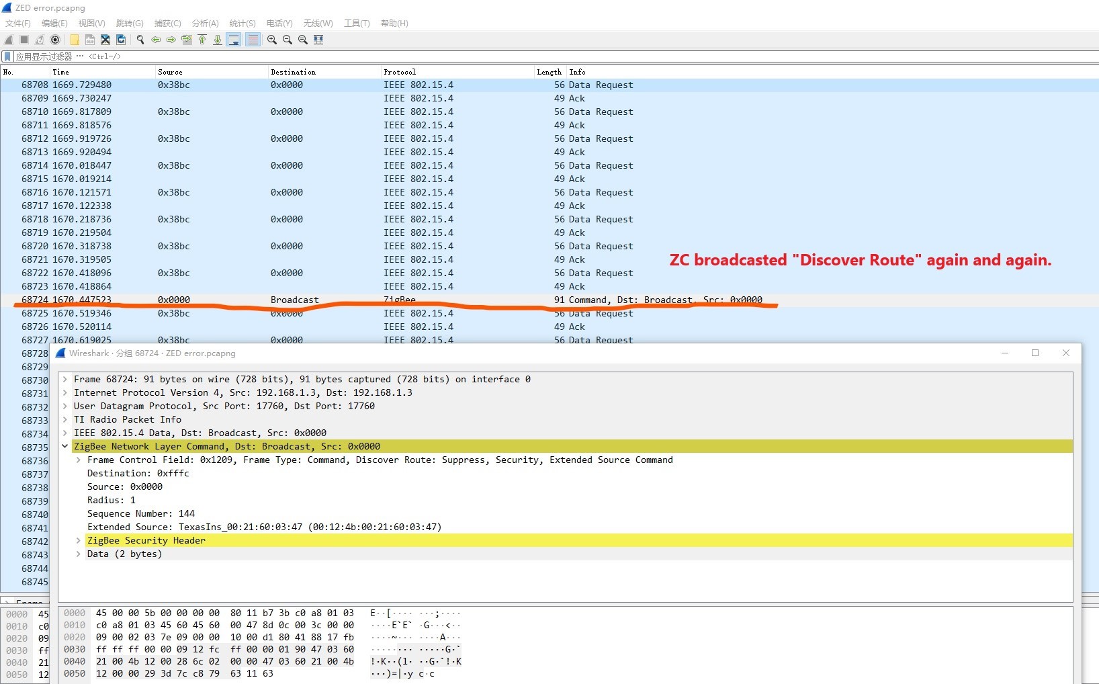The image size is (1099, 684).
Task: Click into the display filter input field
Action: (556, 56)
